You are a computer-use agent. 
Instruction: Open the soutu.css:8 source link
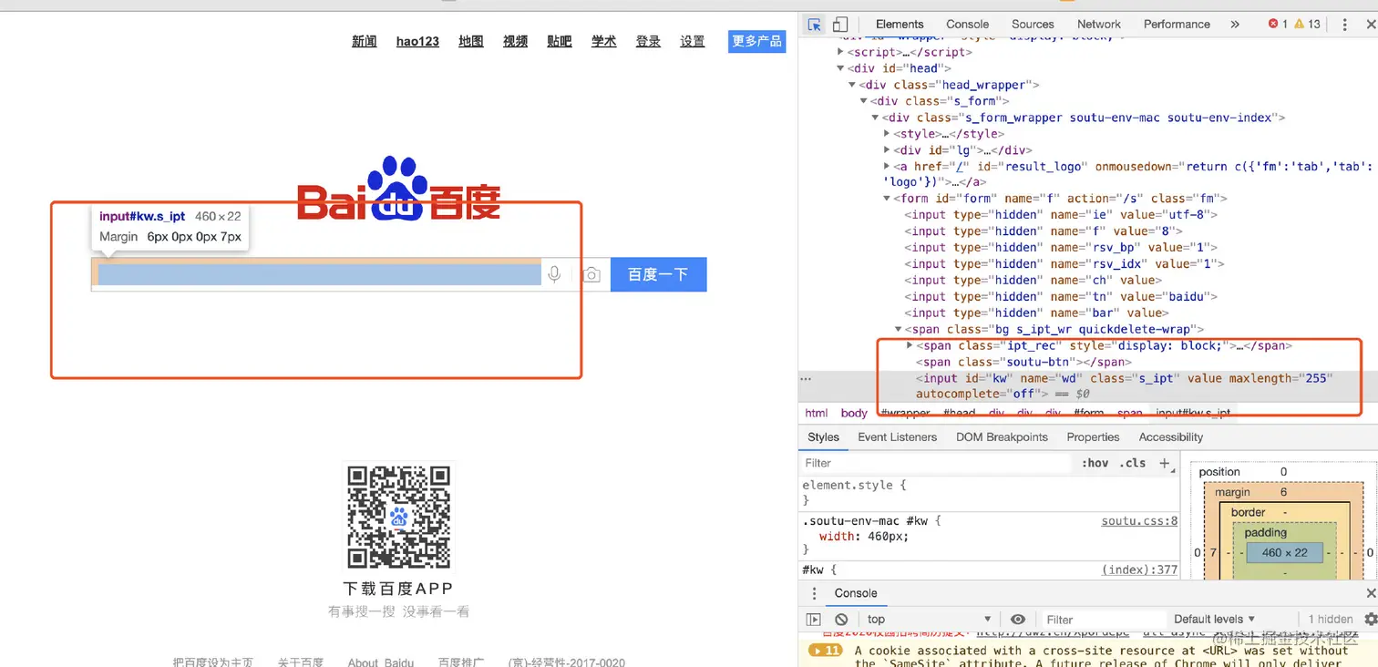click(1140, 521)
